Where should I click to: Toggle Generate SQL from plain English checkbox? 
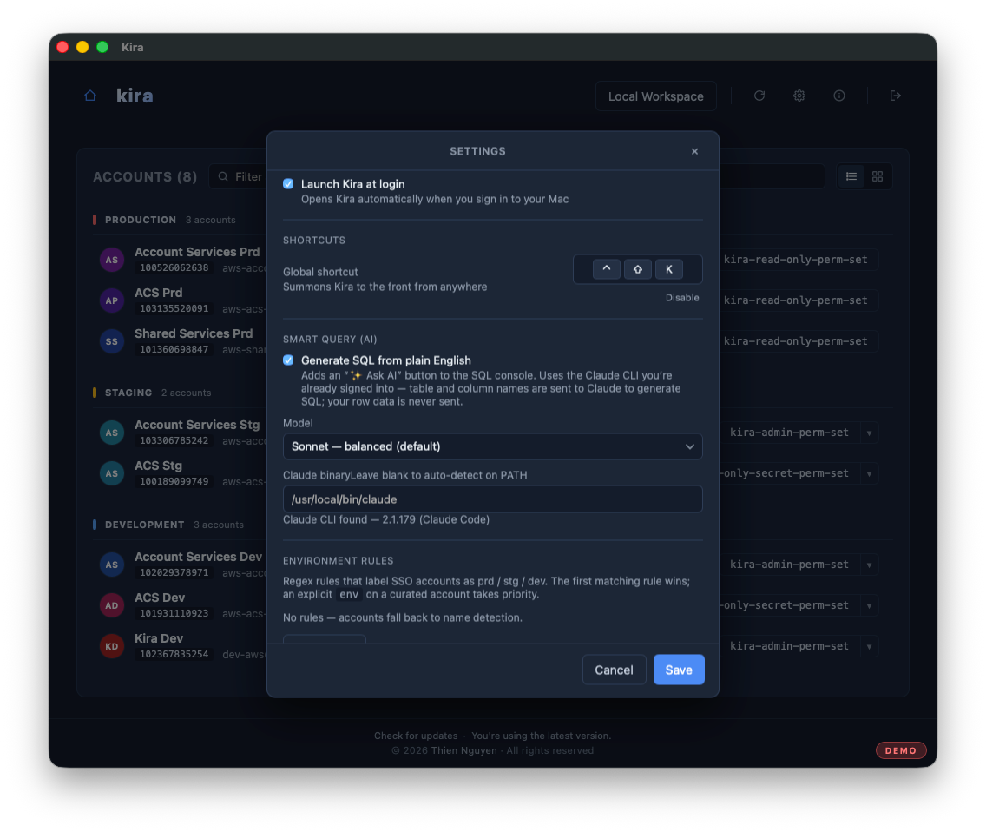click(x=288, y=360)
